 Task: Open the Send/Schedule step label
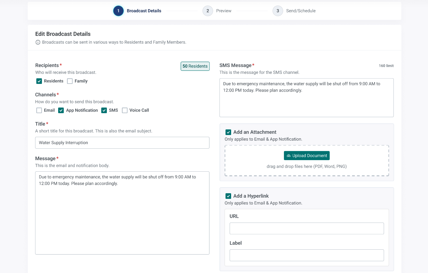coord(301,11)
